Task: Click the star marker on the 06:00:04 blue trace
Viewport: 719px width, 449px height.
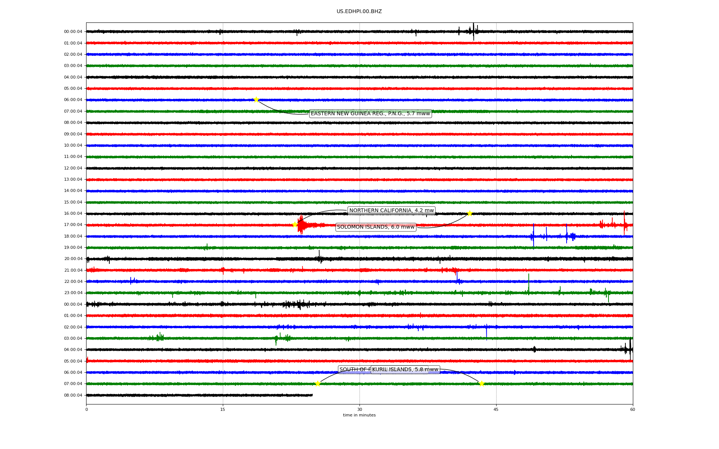Action: click(256, 100)
